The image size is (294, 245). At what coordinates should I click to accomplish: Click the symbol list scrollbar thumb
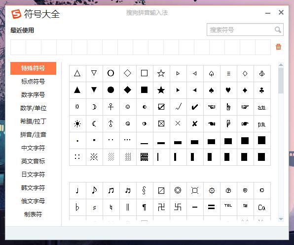pyautogui.click(x=281, y=81)
